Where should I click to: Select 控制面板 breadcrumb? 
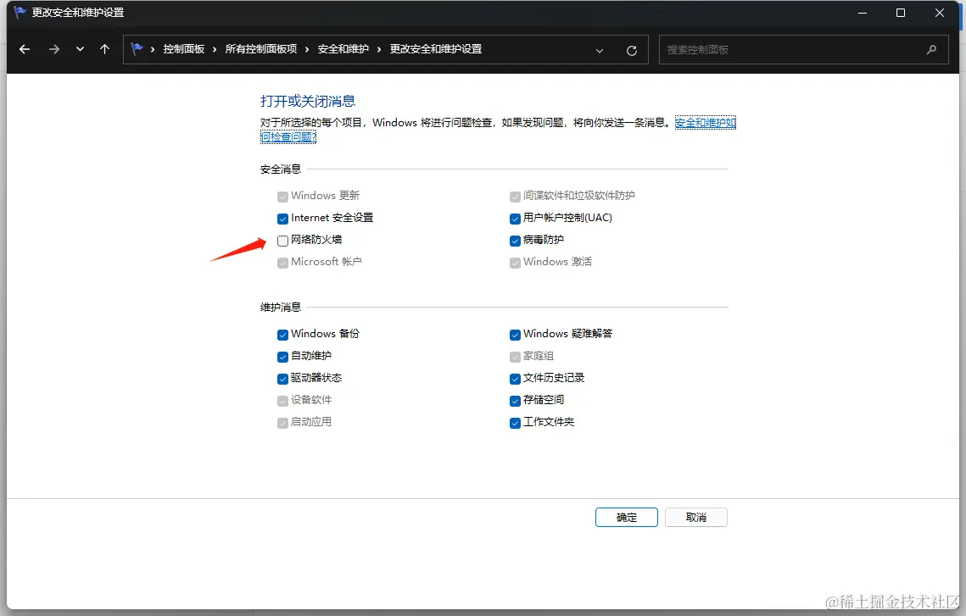click(x=183, y=49)
